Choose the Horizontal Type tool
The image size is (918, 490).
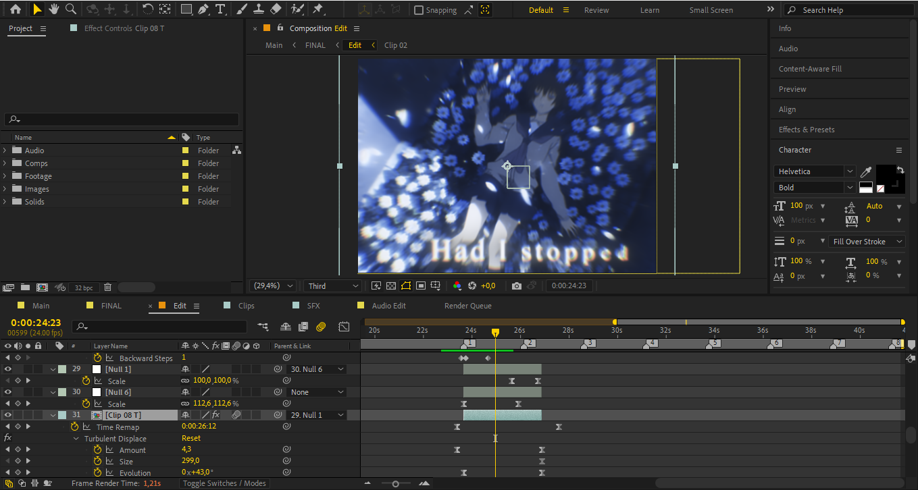(220, 9)
